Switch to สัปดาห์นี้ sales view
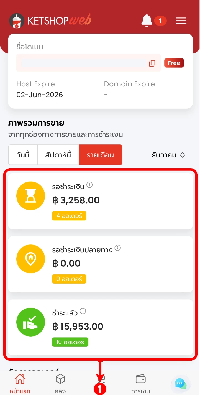The height and width of the screenshot is (395, 200). pos(58,155)
